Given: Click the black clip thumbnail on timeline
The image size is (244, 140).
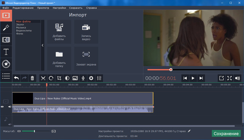Looking at the screenshot, I should click(x=23, y=99).
